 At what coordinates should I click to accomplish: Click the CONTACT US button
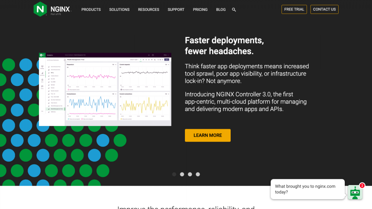tap(324, 9)
